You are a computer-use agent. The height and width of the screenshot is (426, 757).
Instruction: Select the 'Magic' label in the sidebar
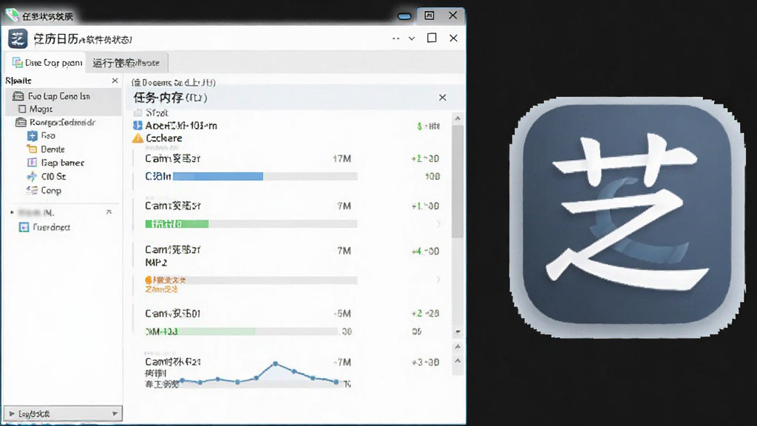click(41, 109)
